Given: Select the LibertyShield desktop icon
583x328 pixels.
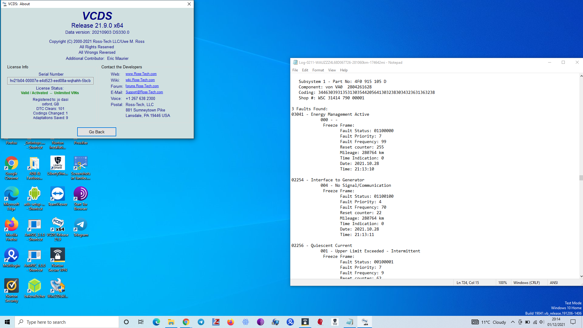Looking at the screenshot, I should tap(58, 166).
